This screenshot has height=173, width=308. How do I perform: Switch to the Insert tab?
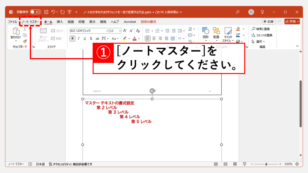[60, 22]
